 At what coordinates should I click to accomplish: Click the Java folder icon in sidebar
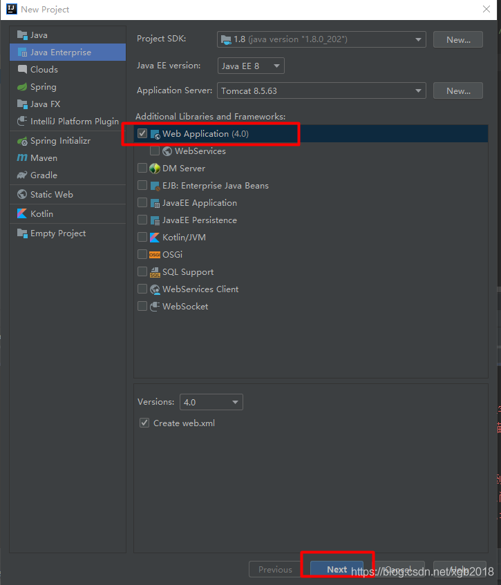coord(22,35)
